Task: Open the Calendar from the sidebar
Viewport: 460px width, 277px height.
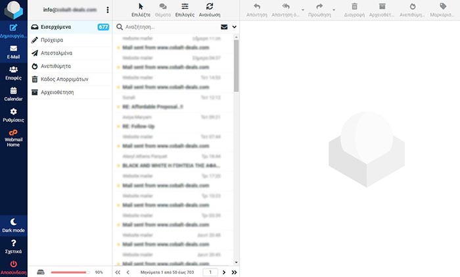Action: pyautogui.click(x=13, y=93)
